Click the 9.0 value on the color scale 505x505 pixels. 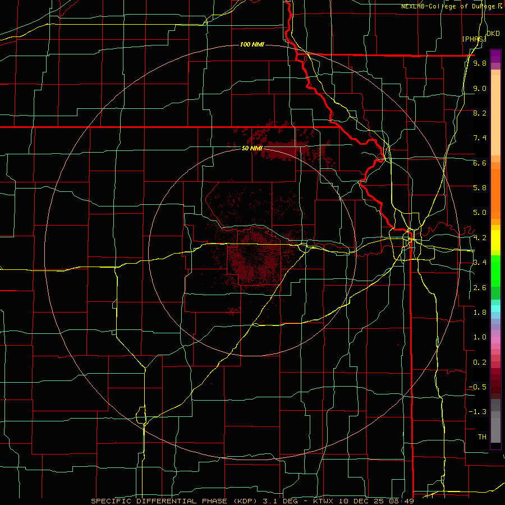(x=480, y=88)
